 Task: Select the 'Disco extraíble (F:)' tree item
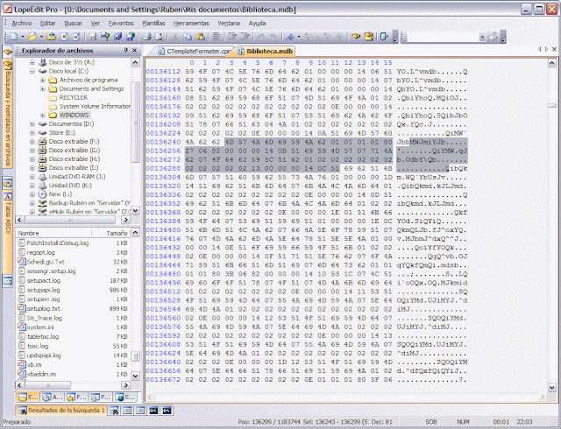74,142
